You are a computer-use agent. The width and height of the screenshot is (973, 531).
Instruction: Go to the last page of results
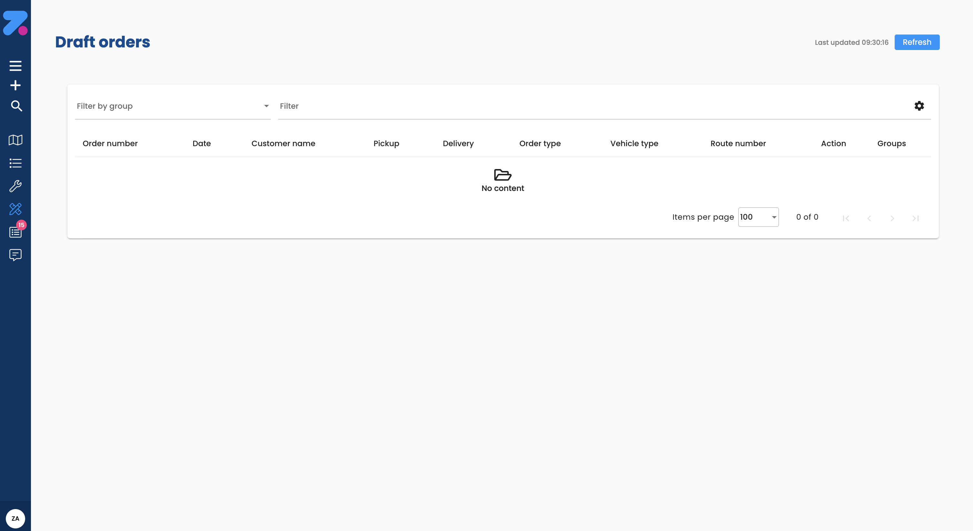pos(916,218)
